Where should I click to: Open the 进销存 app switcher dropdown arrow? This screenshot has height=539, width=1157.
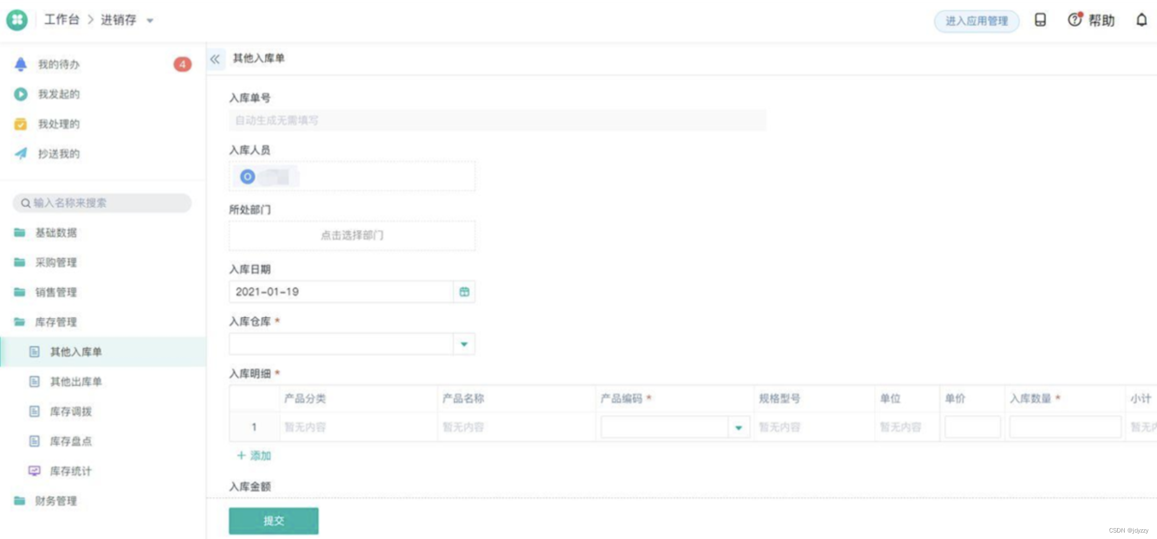click(150, 21)
